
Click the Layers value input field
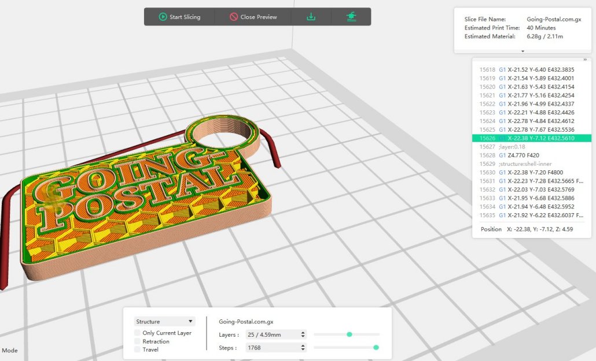point(272,334)
